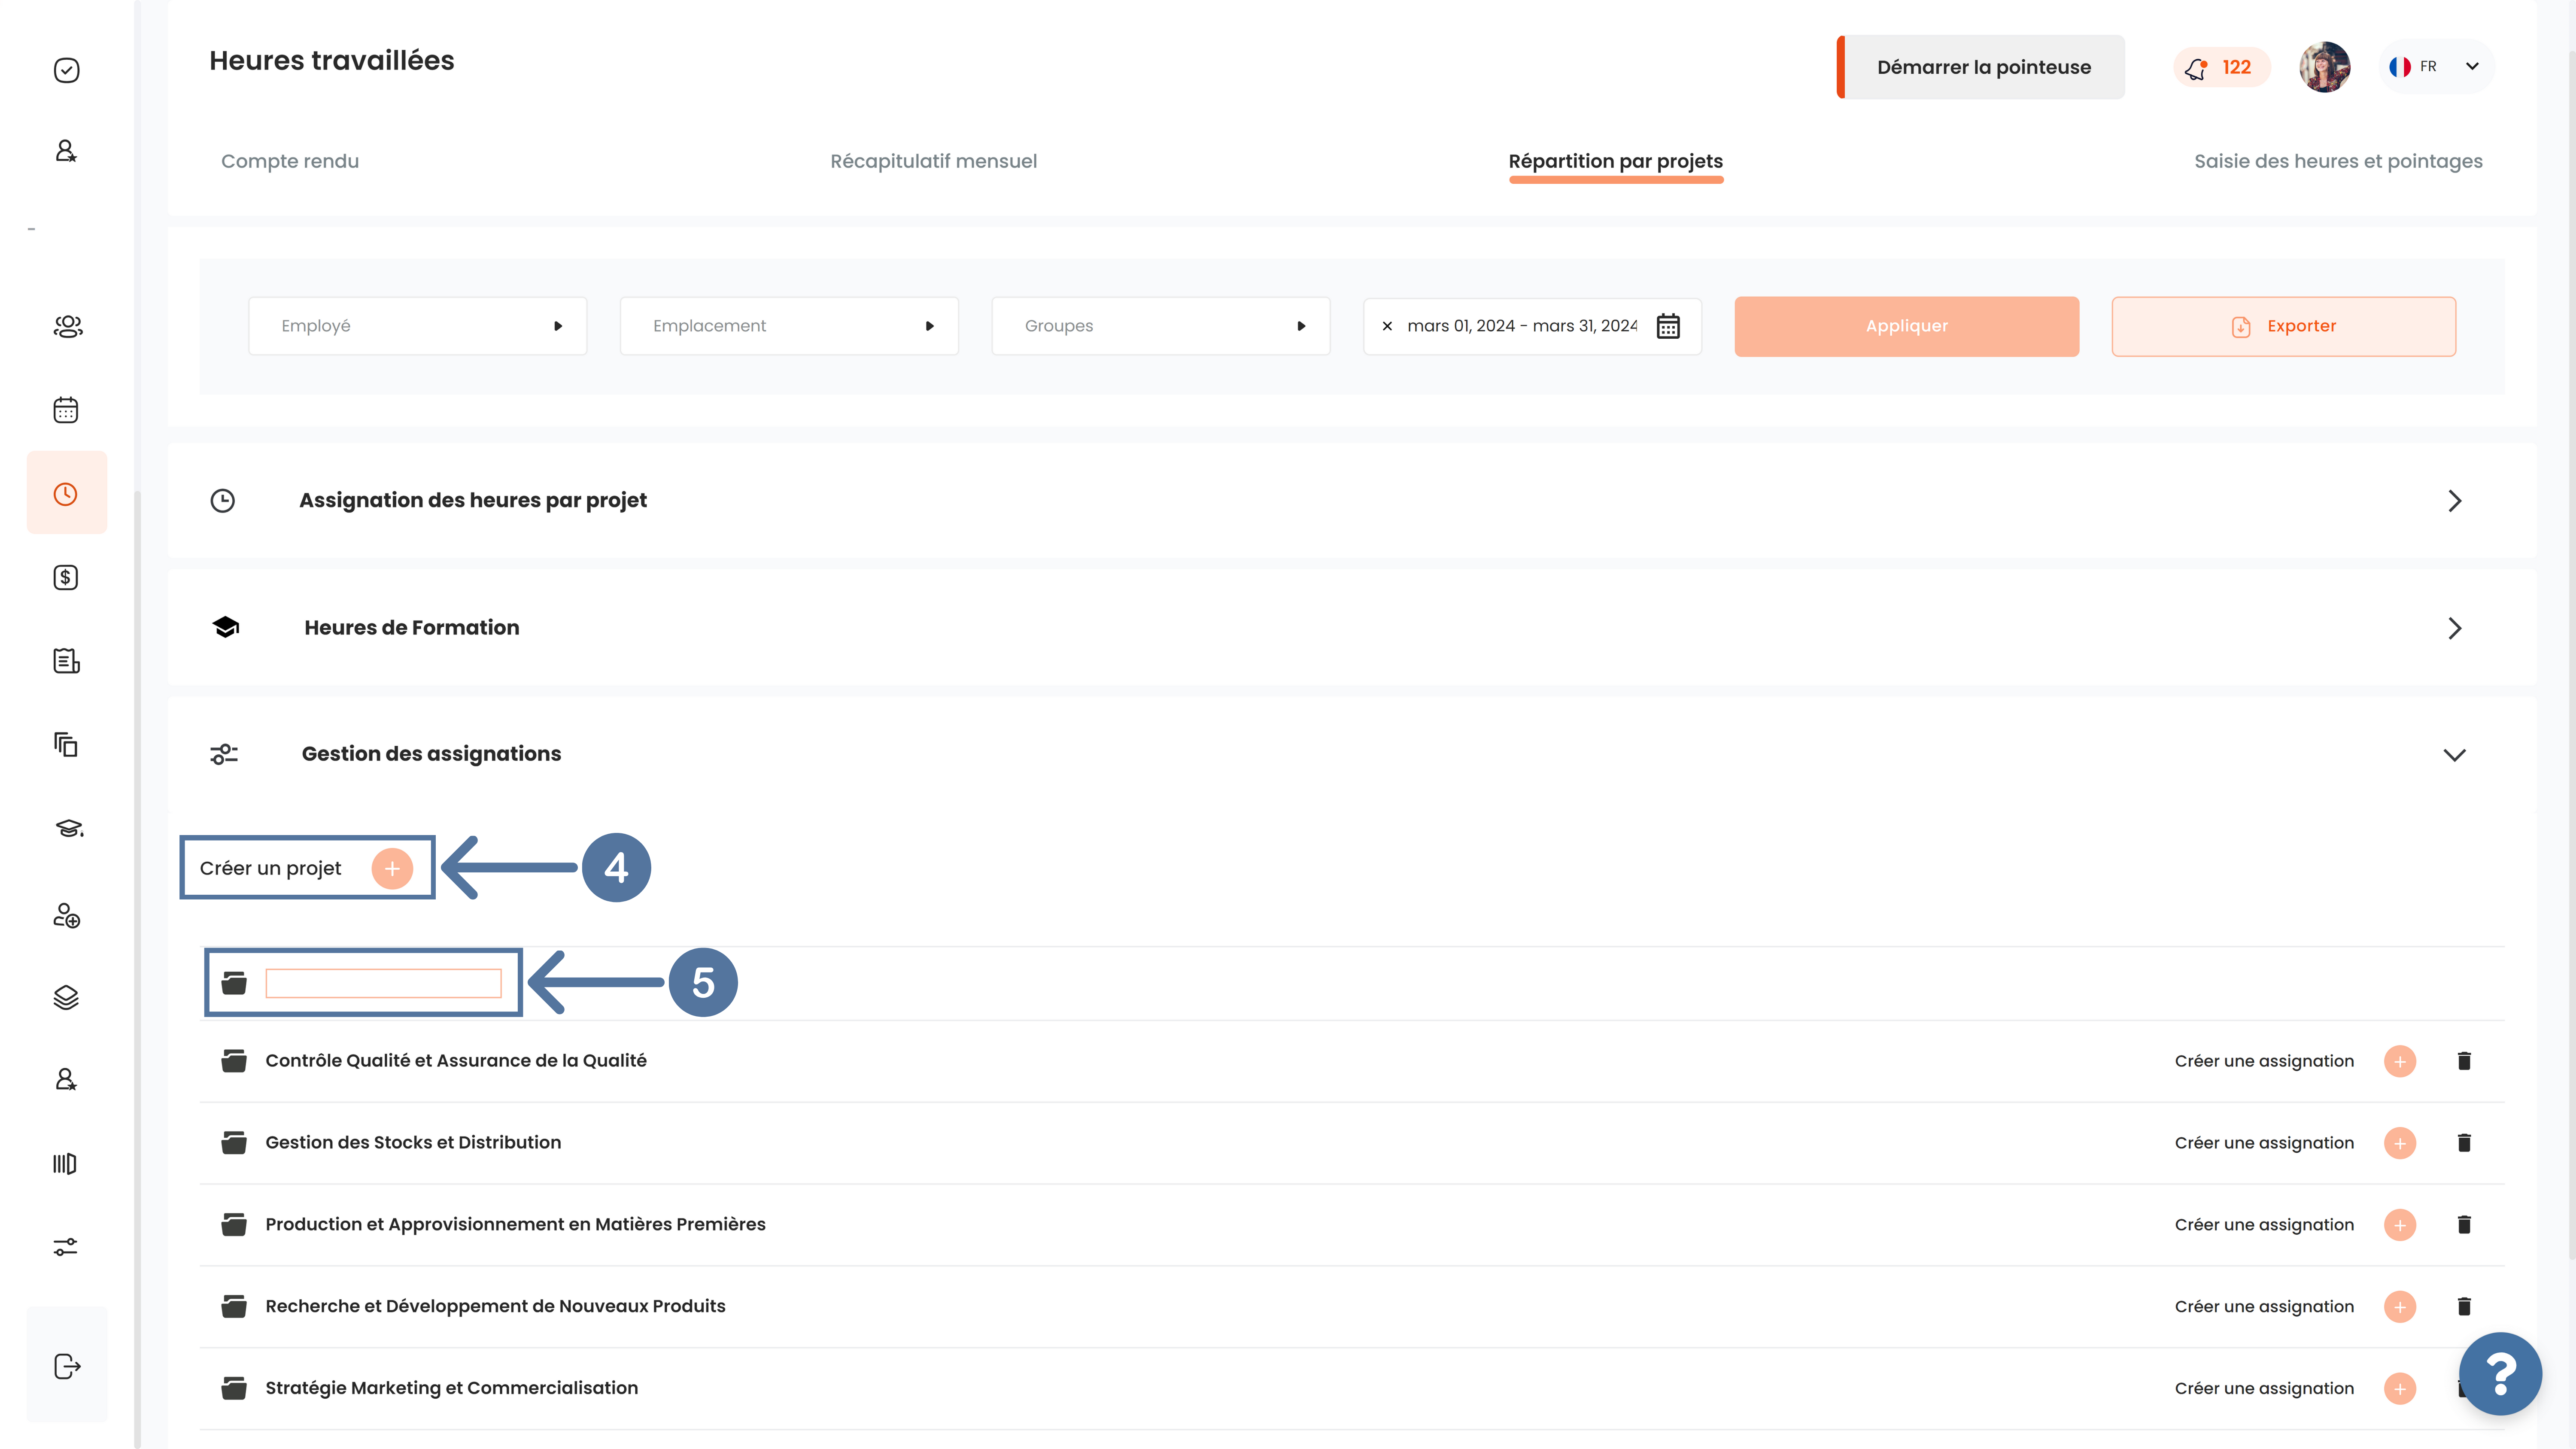Open the barcode scanner sidebar icon
Screen dimensions: 2576x1449
[65, 1163]
